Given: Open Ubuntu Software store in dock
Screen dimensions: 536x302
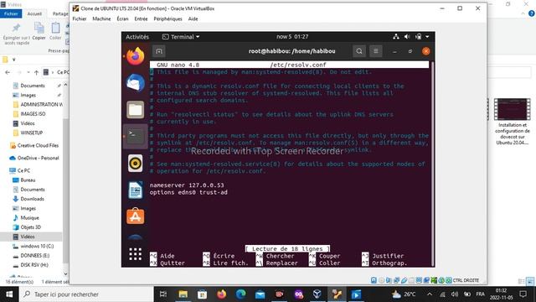Looking at the screenshot, I should (136, 216).
